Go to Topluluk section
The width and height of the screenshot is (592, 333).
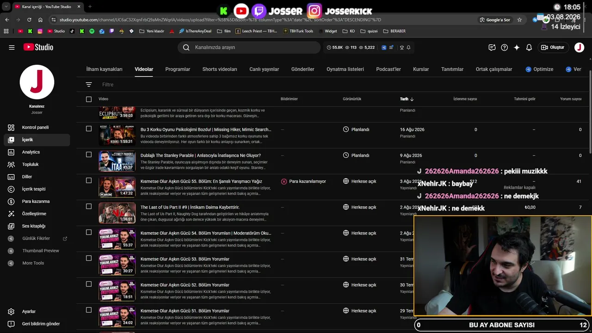[31, 164]
